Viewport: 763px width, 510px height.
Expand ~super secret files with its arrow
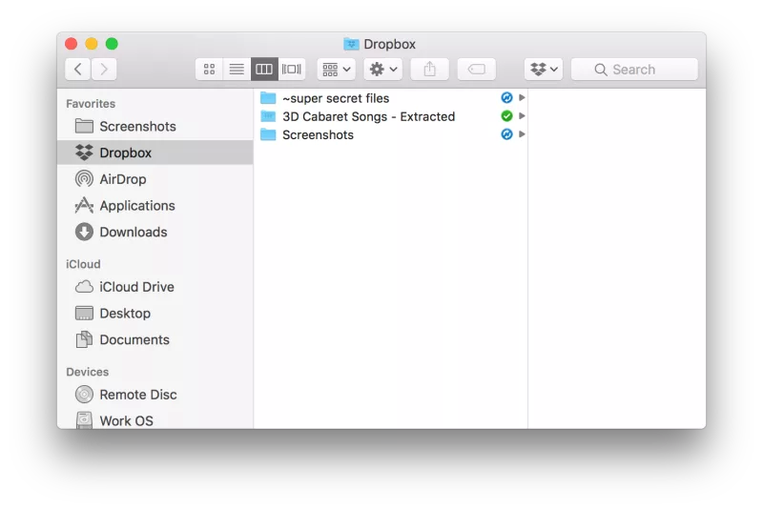(x=522, y=98)
